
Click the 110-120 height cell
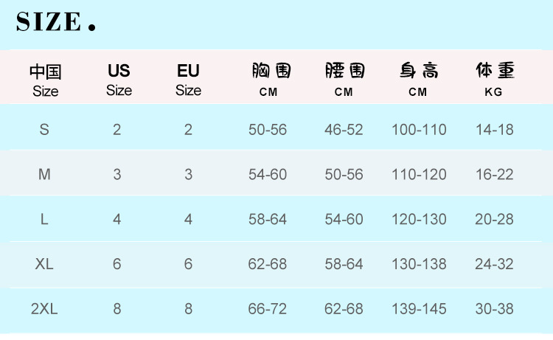pyautogui.click(x=419, y=175)
